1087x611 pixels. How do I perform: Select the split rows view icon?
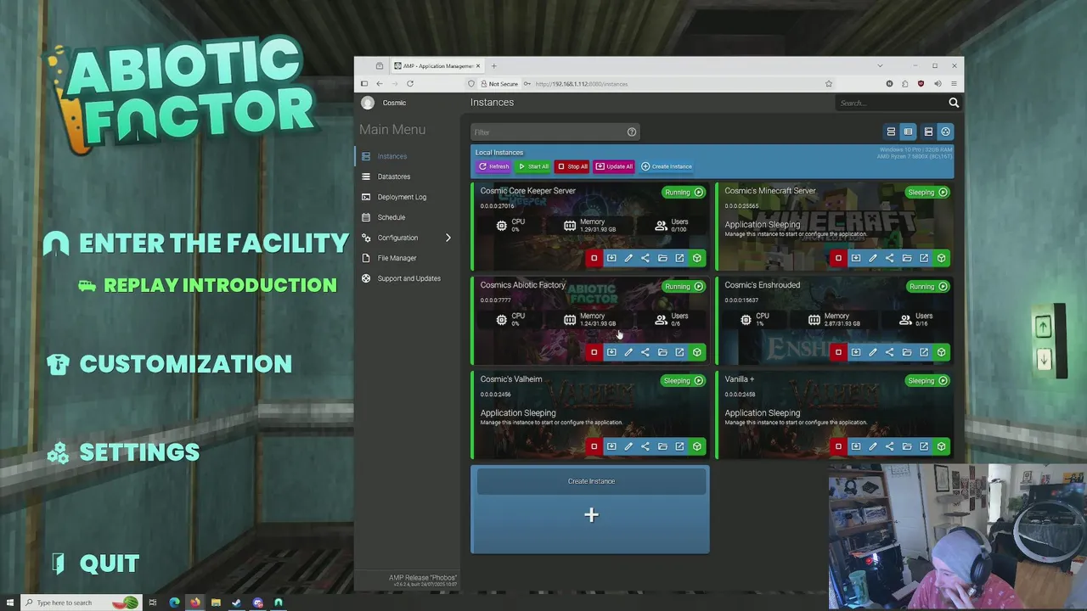click(928, 132)
